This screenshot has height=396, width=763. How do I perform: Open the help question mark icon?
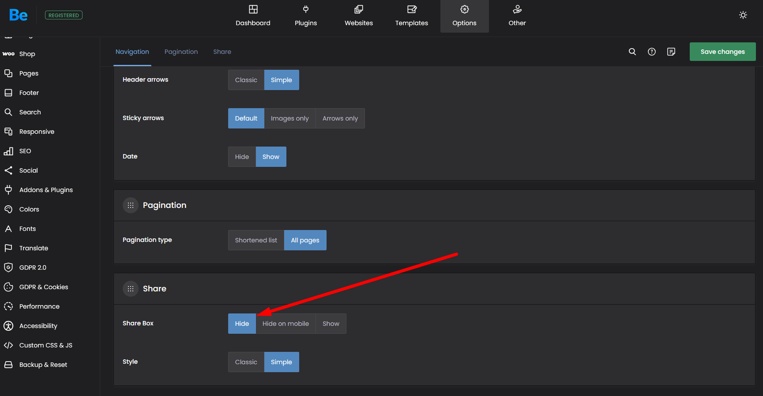click(651, 52)
